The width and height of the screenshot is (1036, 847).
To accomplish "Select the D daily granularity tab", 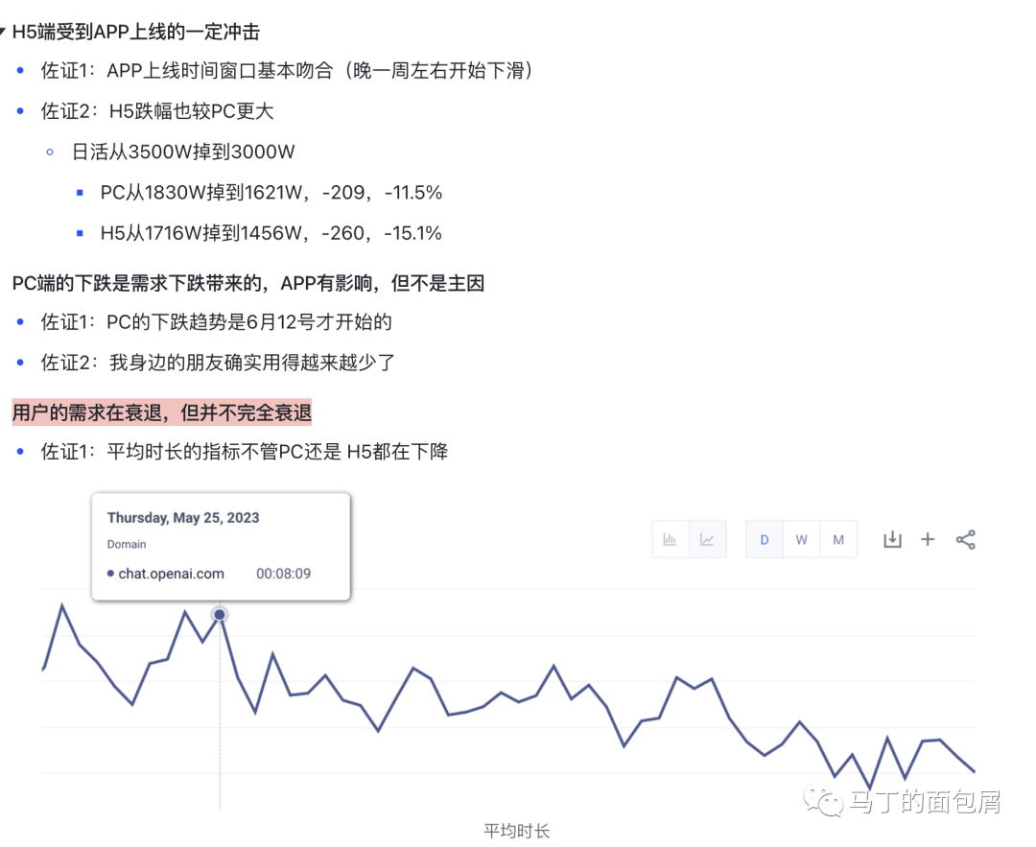I will coord(765,540).
